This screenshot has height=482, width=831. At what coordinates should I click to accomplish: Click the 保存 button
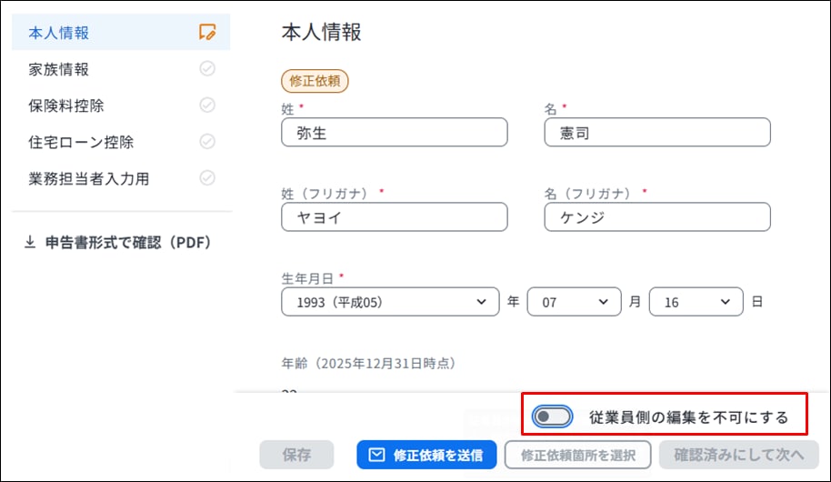point(296,455)
